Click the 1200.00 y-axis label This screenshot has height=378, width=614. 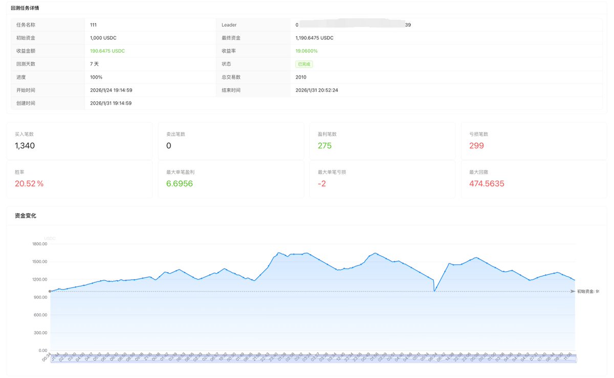39,279
